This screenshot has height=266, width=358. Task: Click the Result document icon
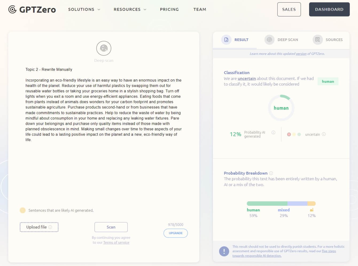226,40
